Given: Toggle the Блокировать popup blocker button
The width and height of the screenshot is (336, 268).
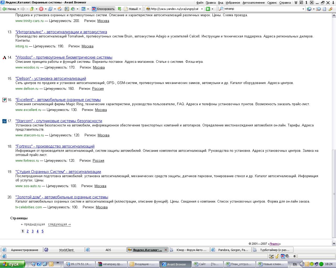Looking at the screenshot, I should tap(104, 9).
